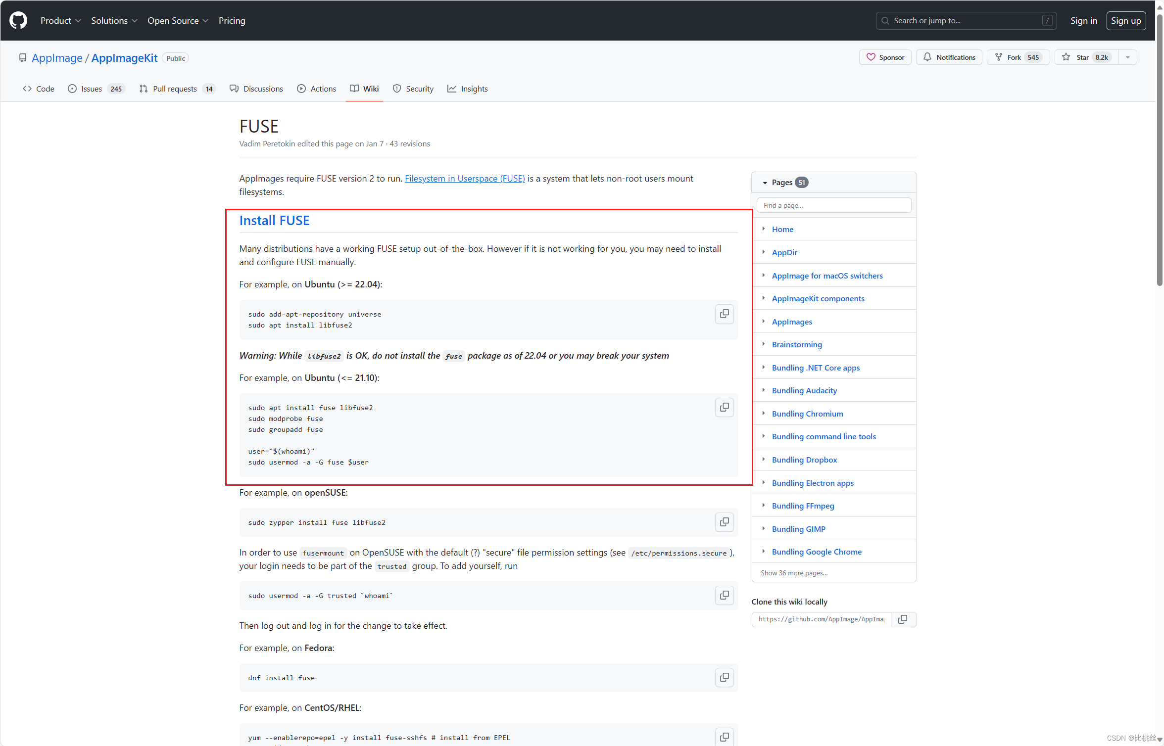Copy the Ubuntu 21.10 fuse commands
The height and width of the screenshot is (746, 1164).
pyautogui.click(x=724, y=408)
